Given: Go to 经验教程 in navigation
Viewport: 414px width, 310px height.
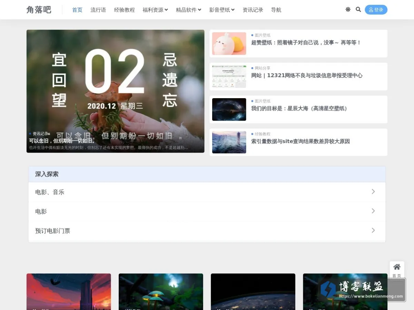Looking at the screenshot, I should pyautogui.click(x=125, y=10).
